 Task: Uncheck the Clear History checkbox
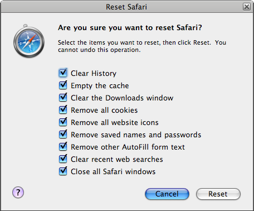pyautogui.click(x=63, y=73)
